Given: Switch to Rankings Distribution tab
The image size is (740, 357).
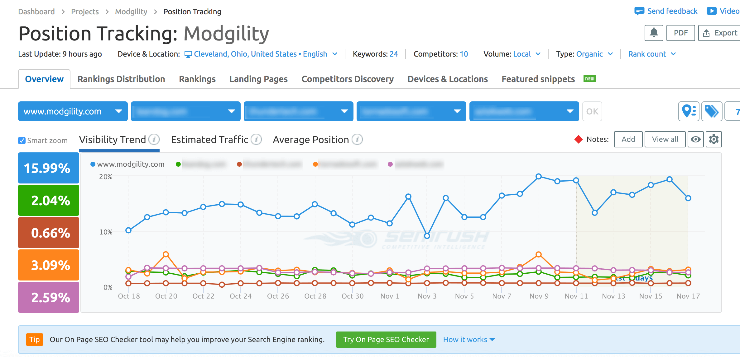Looking at the screenshot, I should (121, 79).
